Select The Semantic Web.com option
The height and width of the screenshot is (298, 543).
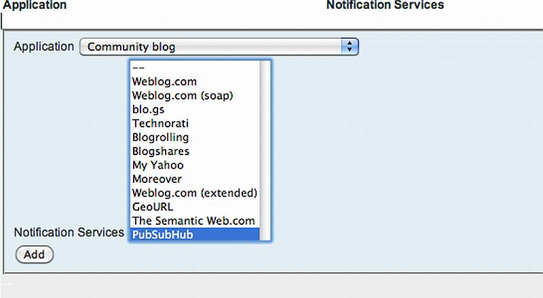pos(193,221)
